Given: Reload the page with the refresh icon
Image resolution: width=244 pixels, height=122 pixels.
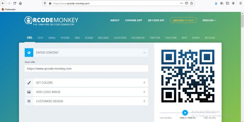Looking at the screenshot, I should click(15, 3).
